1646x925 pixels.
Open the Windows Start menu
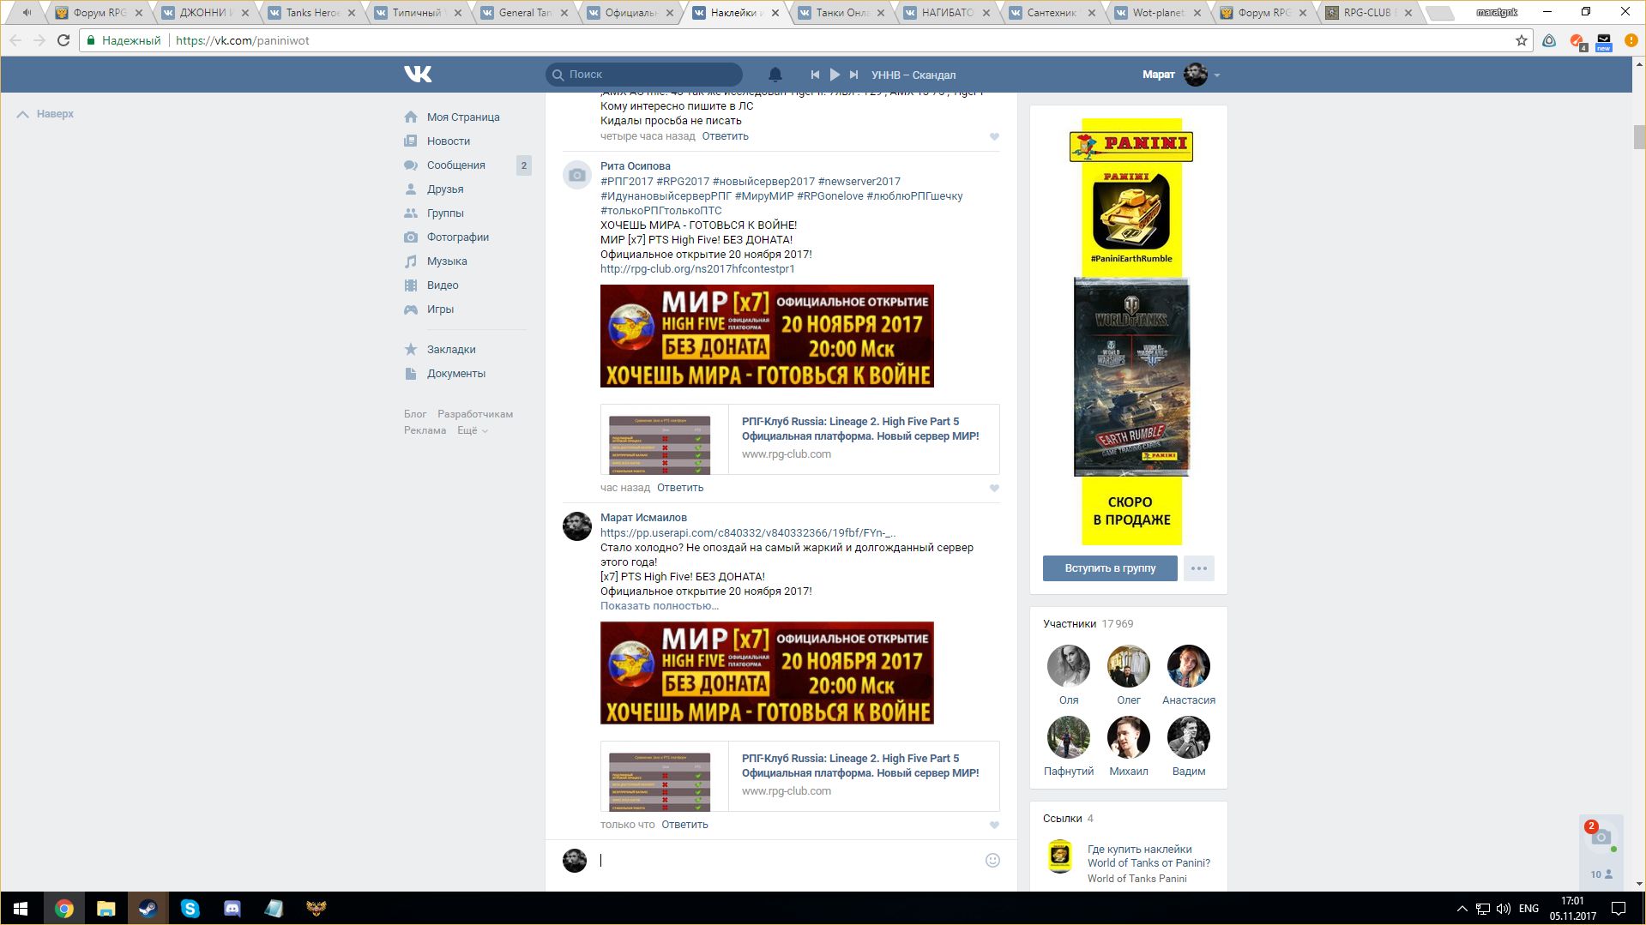click(x=21, y=909)
